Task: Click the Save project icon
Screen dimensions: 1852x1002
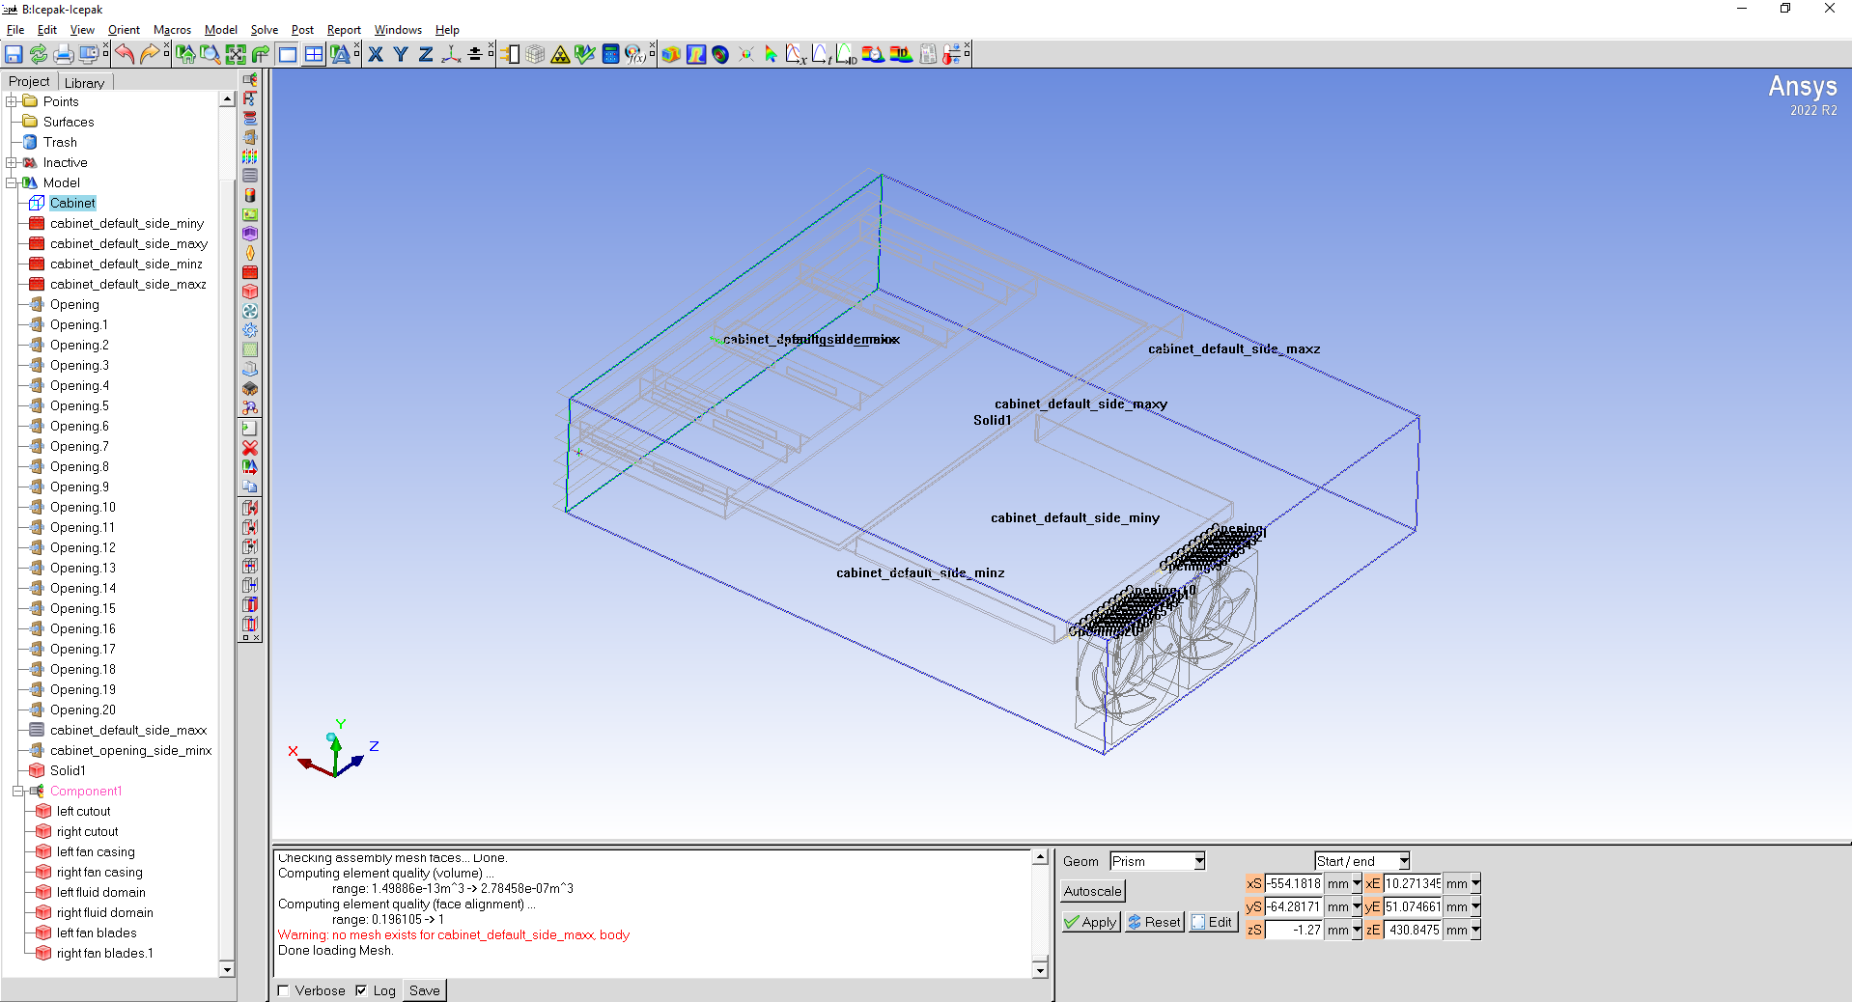Action: pyautogui.click(x=14, y=55)
